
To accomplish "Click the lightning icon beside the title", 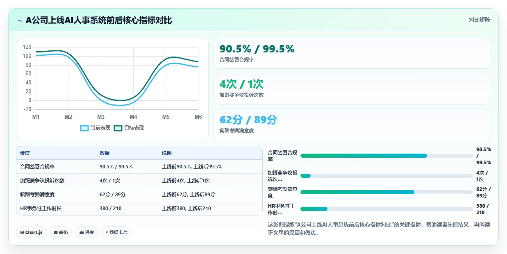I will 19,20.
